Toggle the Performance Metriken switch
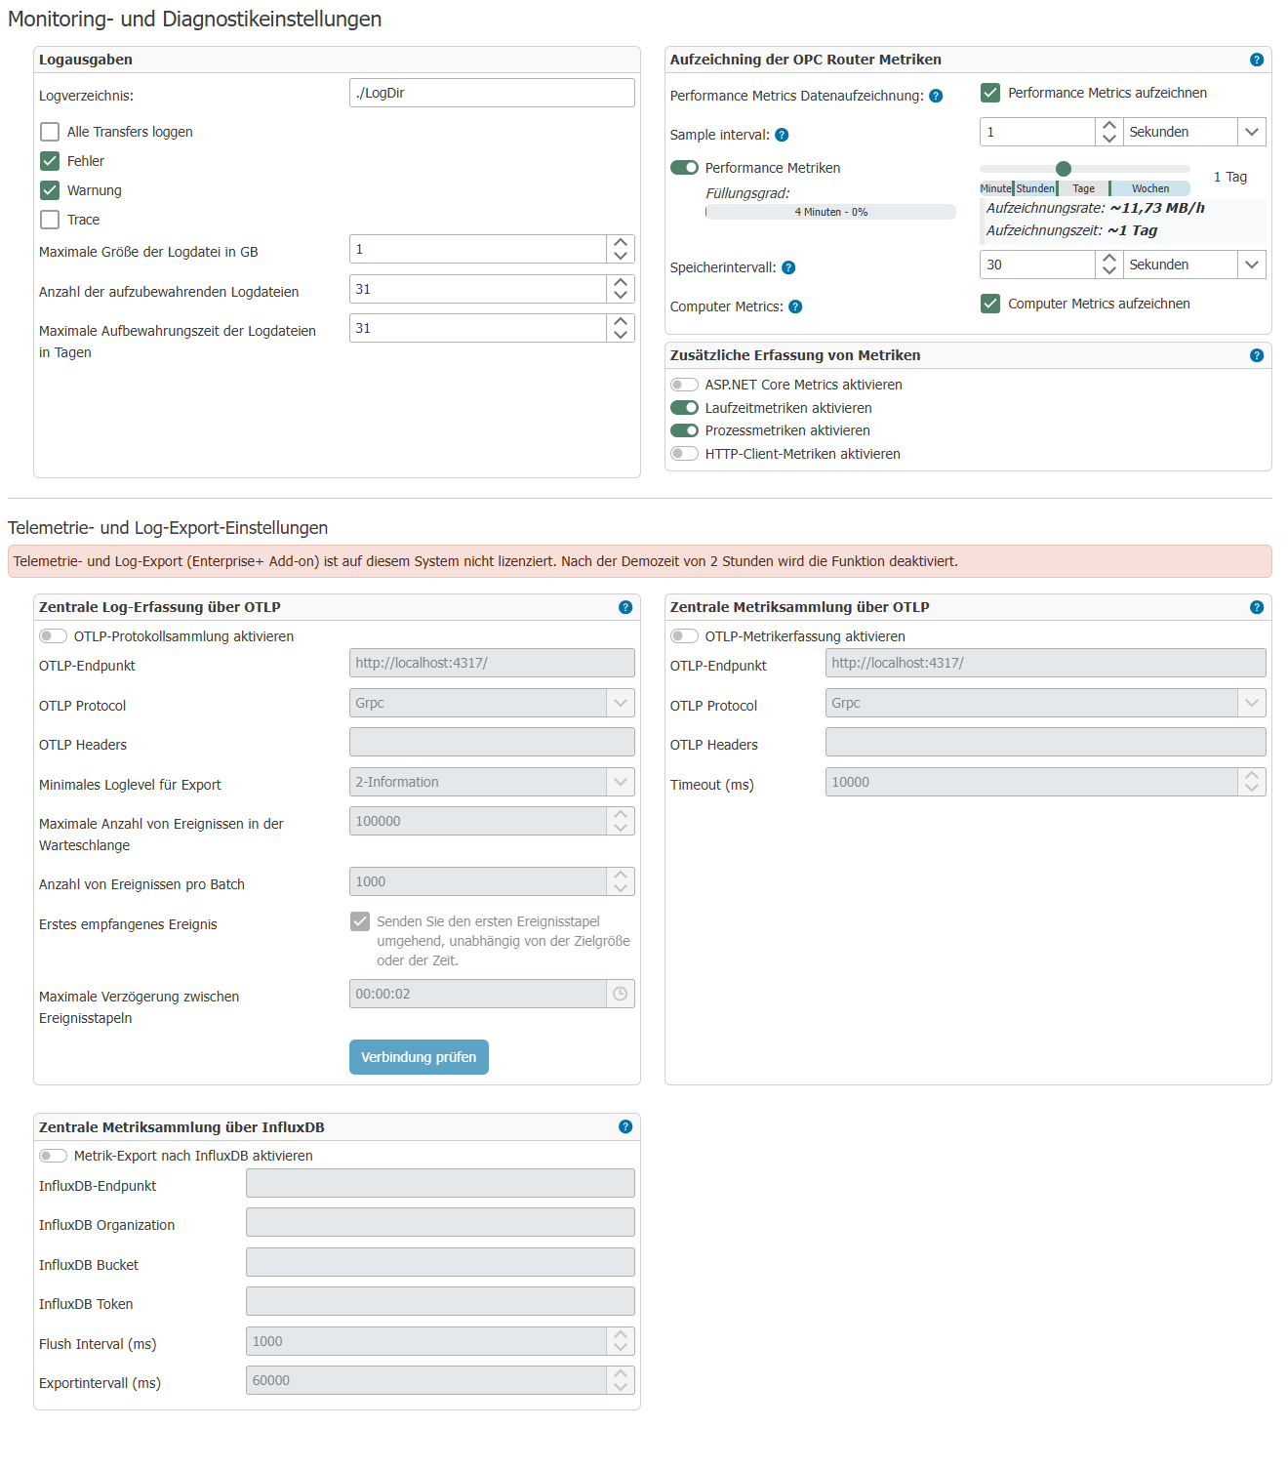The image size is (1288, 1469). pyautogui.click(x=684, y=168)
